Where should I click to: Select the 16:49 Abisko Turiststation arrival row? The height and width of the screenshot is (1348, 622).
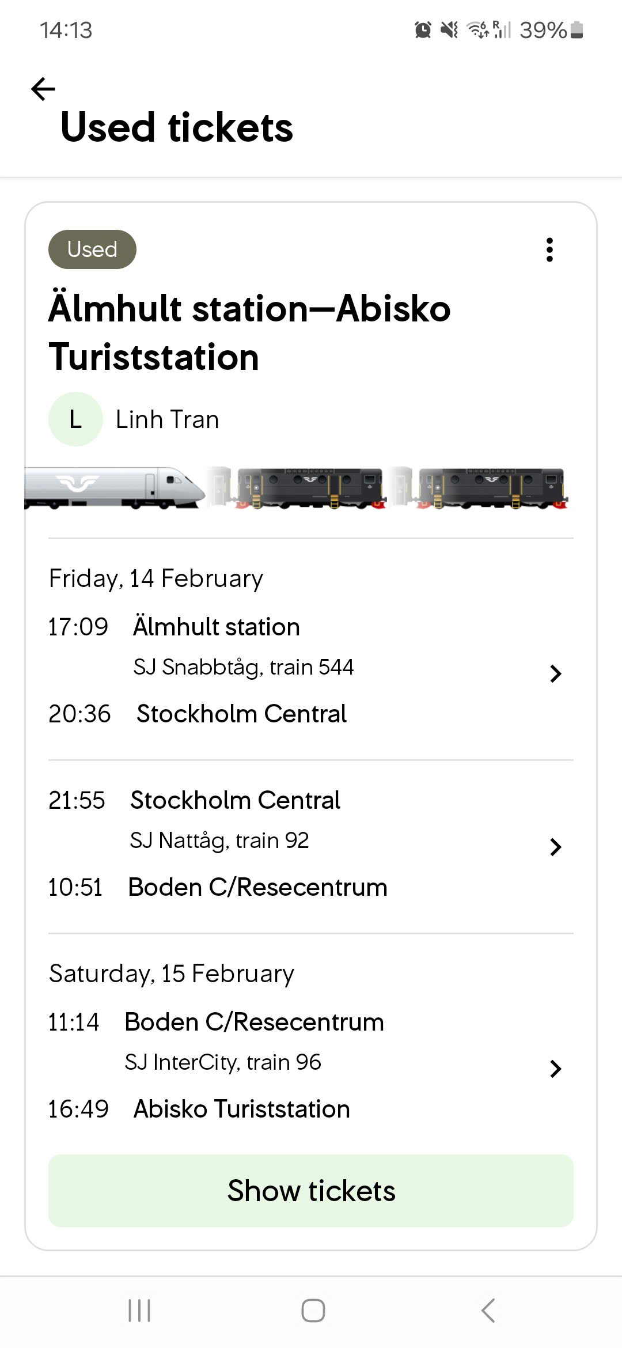tap(242, 1109)
